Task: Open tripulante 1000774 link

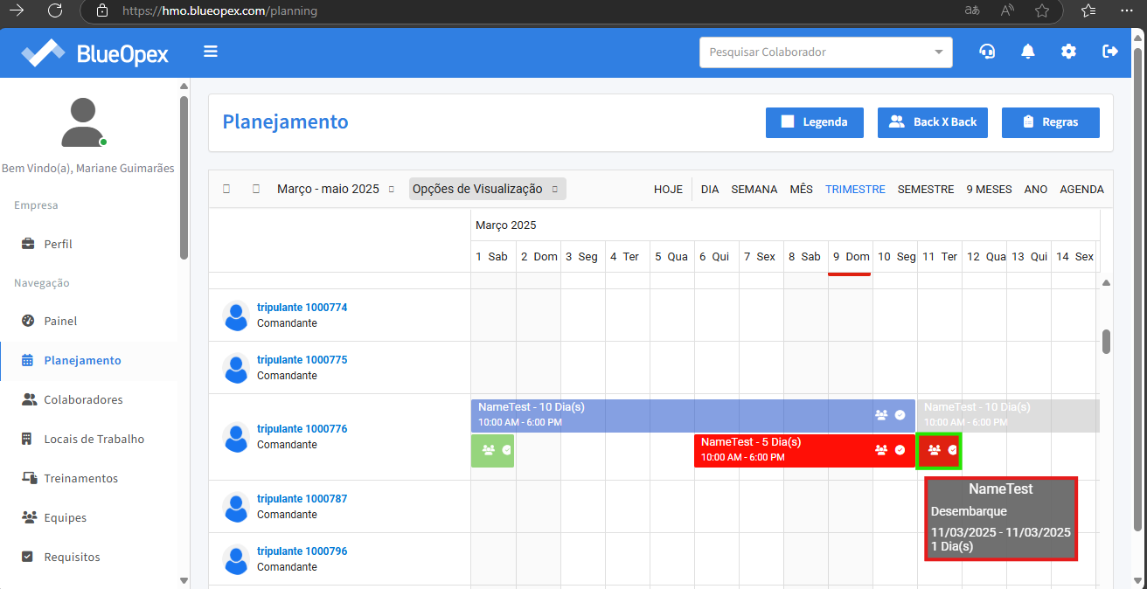Action: (302, 308)
